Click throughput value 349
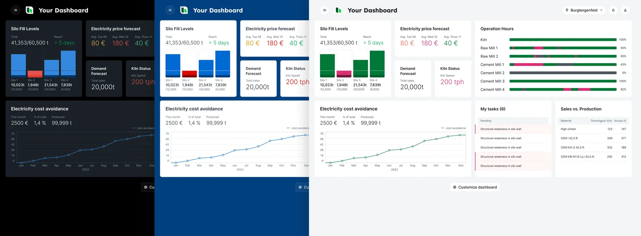Screen dimensions: 641x236 pos(609,138)
